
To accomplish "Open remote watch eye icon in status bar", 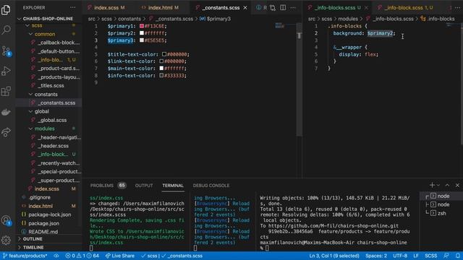I will 56,256.
